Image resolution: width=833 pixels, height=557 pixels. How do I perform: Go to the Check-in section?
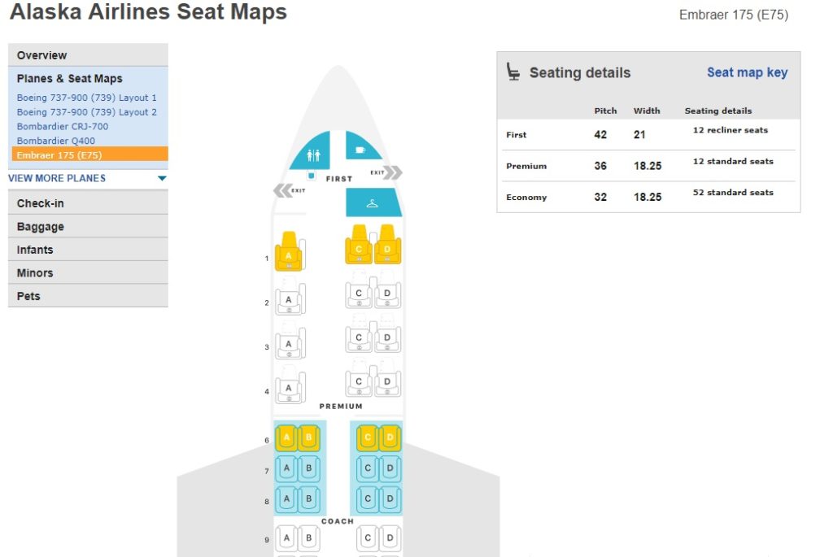41,203
